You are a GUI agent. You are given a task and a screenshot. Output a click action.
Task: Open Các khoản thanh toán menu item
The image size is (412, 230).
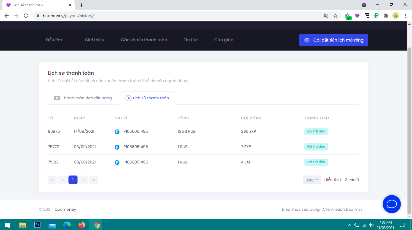(144, 40)
